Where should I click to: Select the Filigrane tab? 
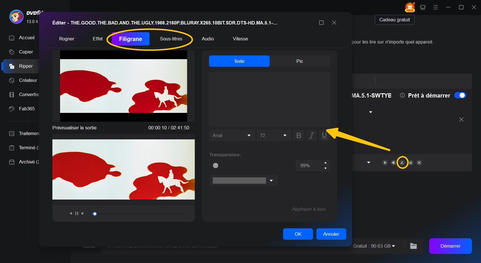click(x=130, y=39)
